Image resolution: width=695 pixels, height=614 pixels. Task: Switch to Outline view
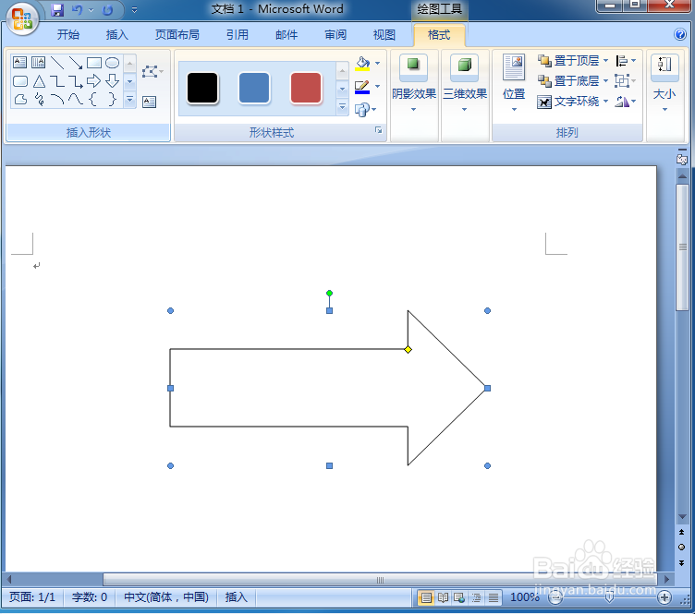tap(477, 598)
